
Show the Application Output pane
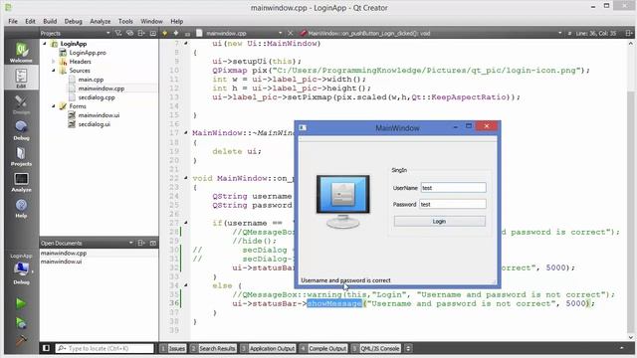268,348
